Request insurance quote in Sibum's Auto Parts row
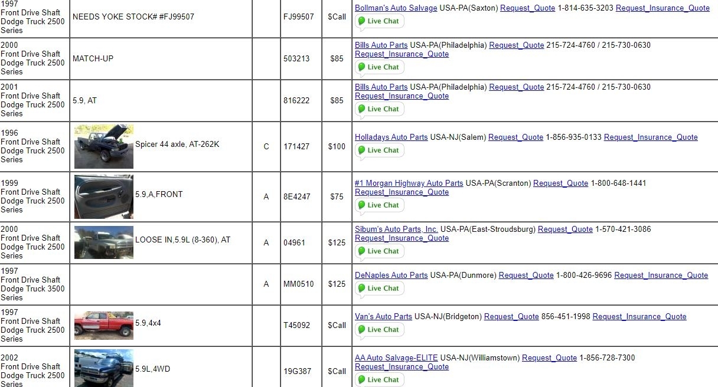 402,238
